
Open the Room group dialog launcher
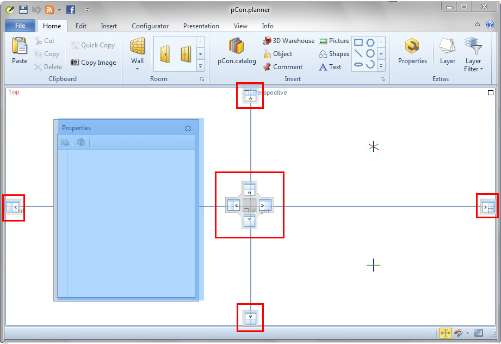tap(202, 79)
